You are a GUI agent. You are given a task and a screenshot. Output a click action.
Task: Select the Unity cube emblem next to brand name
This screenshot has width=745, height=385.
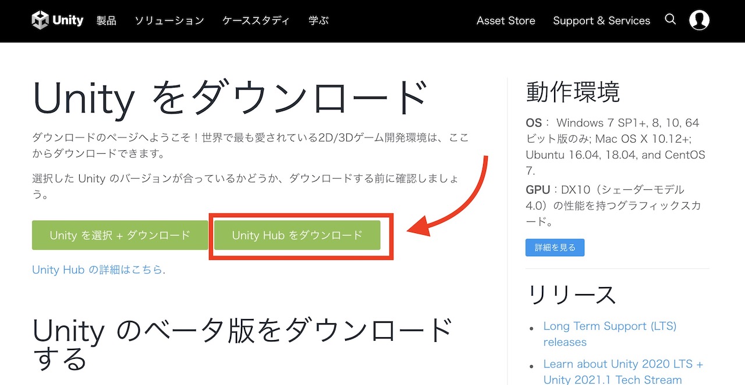(x=40, y=20)
